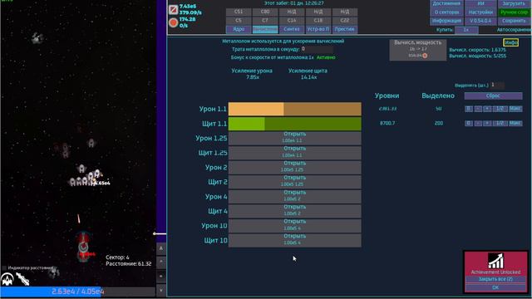
Task: Select sector button C6
Action: pos(239,20)
